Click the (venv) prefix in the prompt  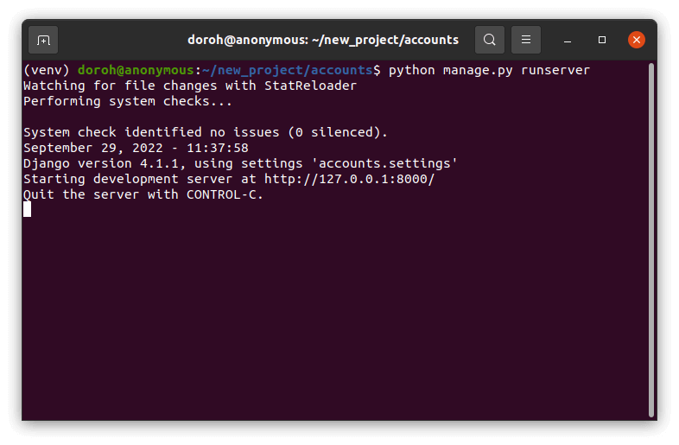[x=46, y=70]
